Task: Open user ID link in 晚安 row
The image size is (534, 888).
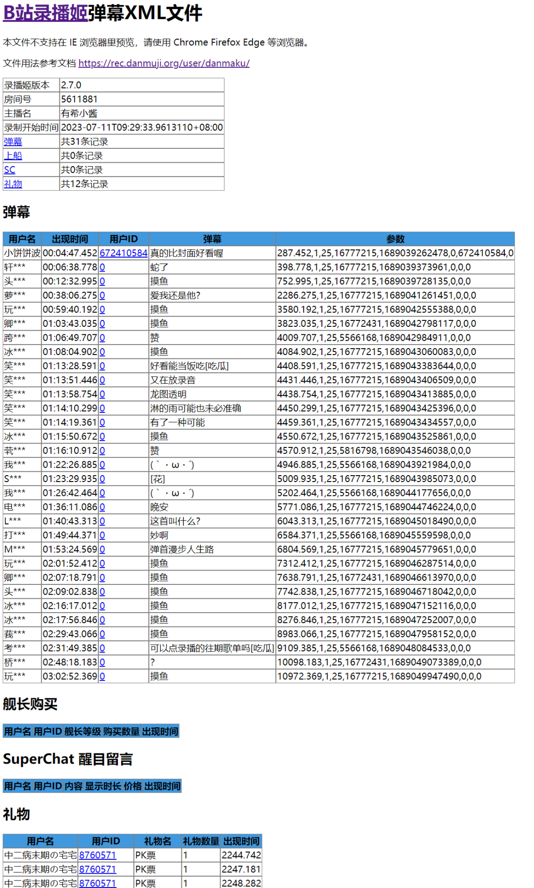Action: click(x=102, y=507)
